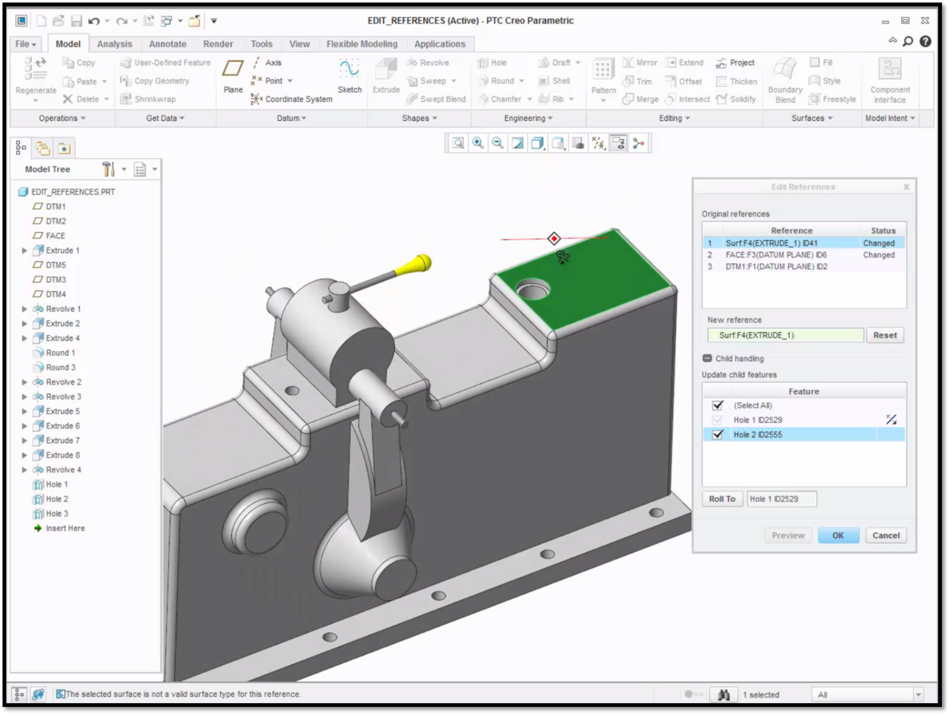Click the Preview button
Viewport: 950px width, 715px height.
pyautogui.click(x=788, y=536)
